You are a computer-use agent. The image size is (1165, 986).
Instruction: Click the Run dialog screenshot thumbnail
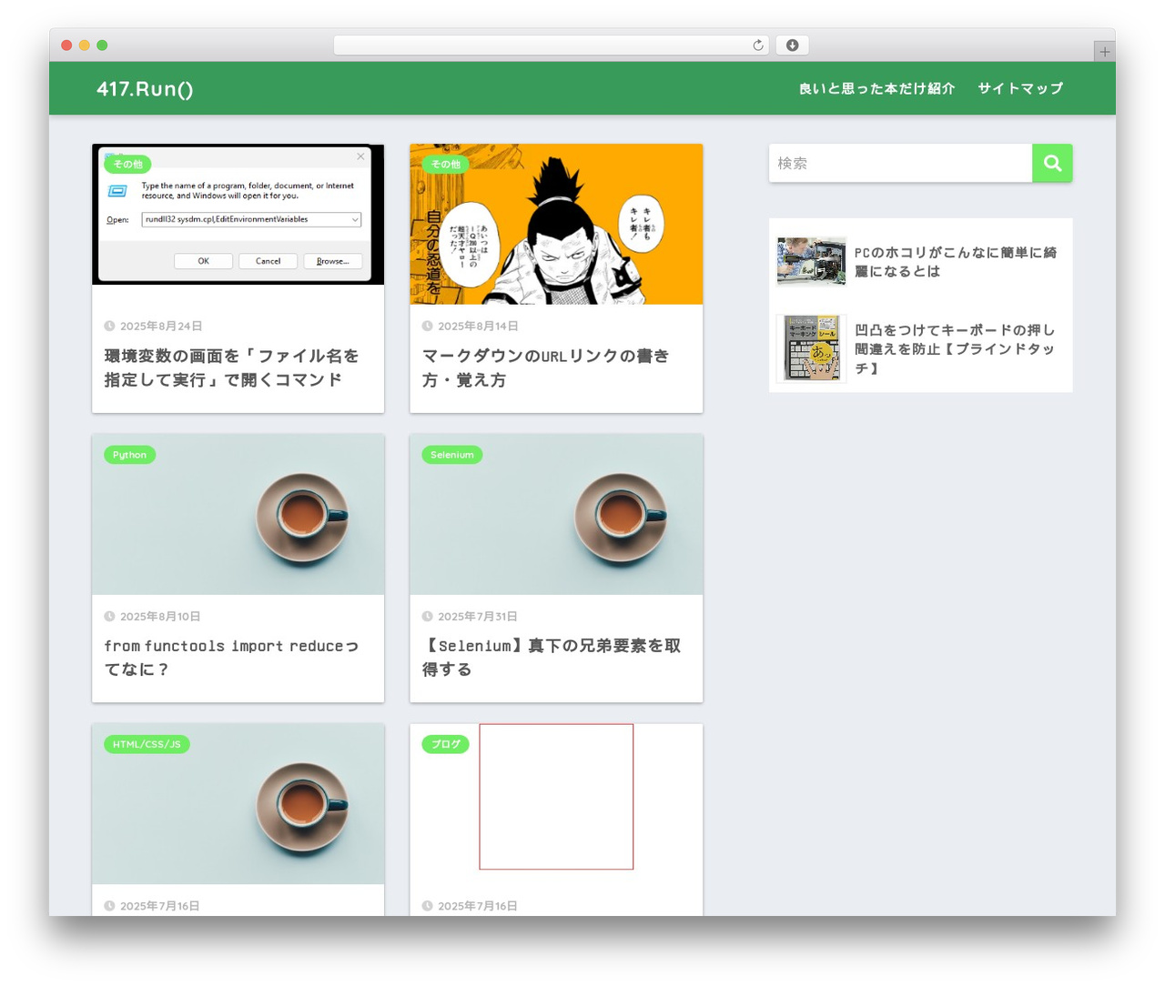click(238, 215)
